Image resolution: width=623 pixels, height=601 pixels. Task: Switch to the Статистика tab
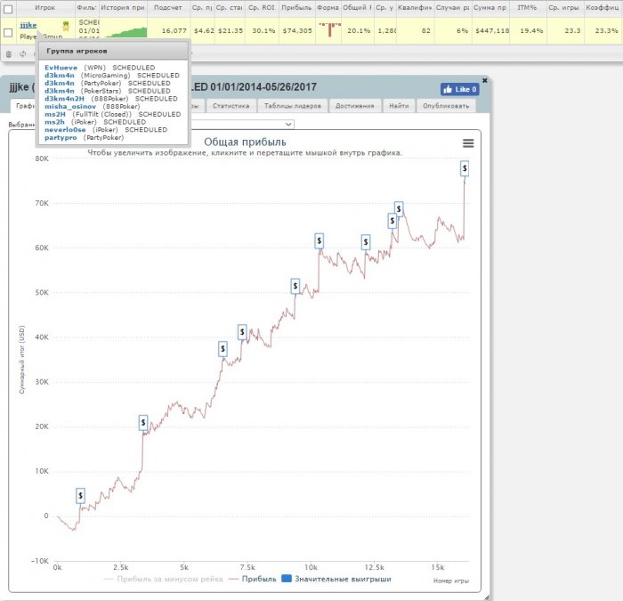(231, 106)
